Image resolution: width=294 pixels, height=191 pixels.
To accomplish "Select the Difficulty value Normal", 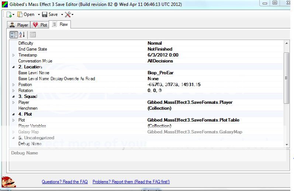I will [x=155, y=43].
